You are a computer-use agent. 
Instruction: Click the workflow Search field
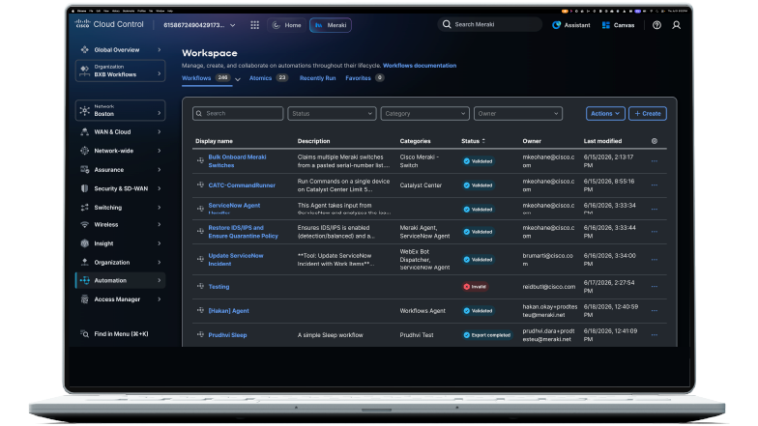(x=238, y=114)
